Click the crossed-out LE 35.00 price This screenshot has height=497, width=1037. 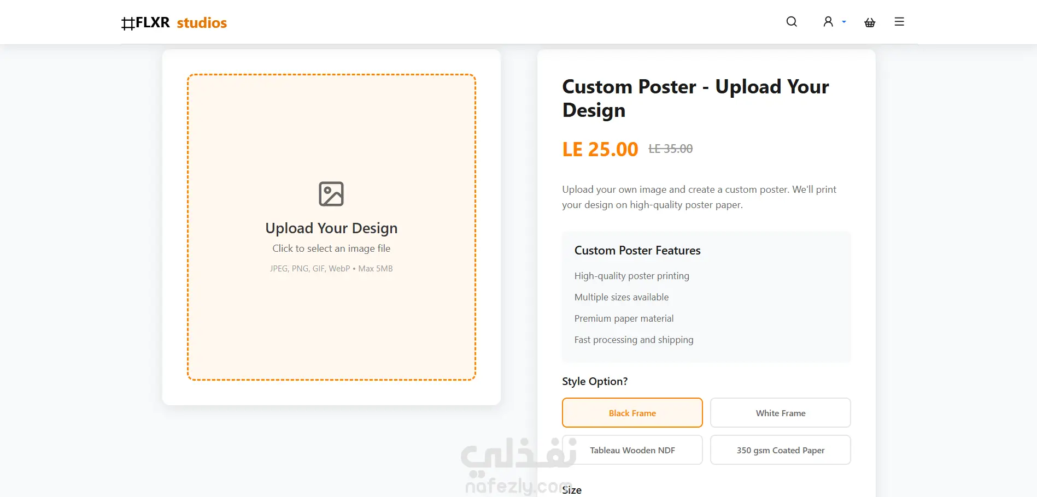click(670, 149)
